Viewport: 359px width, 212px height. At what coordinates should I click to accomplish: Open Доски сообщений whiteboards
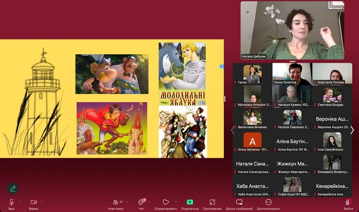pos(239,203)
